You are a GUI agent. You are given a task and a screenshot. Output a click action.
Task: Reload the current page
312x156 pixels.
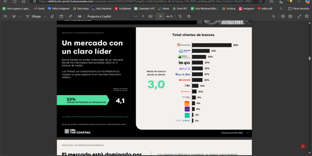[x=15, y=1]
